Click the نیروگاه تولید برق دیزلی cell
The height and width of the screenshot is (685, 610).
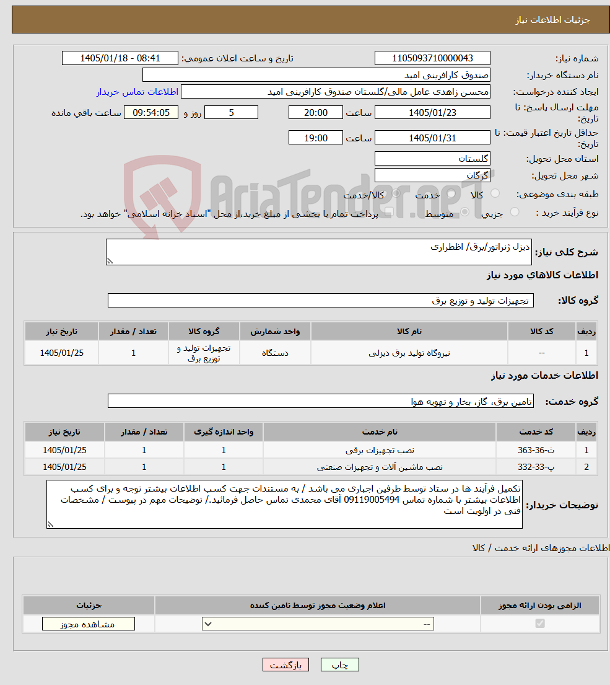[409, 353]
